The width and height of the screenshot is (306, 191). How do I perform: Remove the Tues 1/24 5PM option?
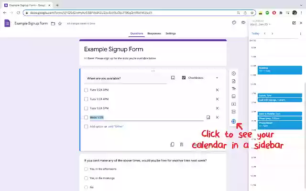[x=217, y=108]
